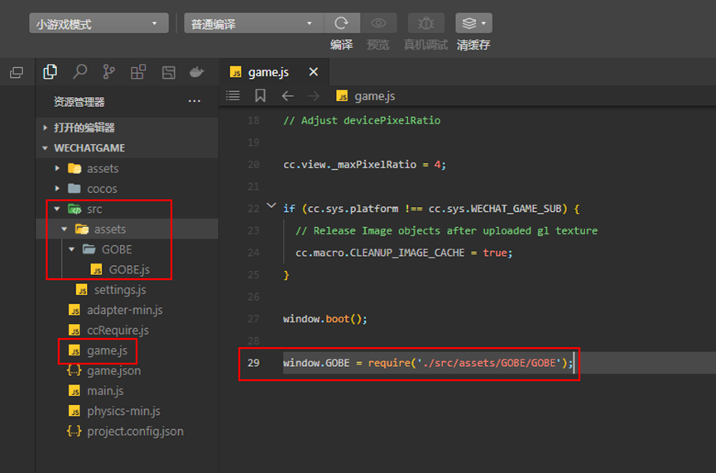Screen dimensions: 716x473
Task: Fold the code block at line 22
Action: click(x=272, y=207)
